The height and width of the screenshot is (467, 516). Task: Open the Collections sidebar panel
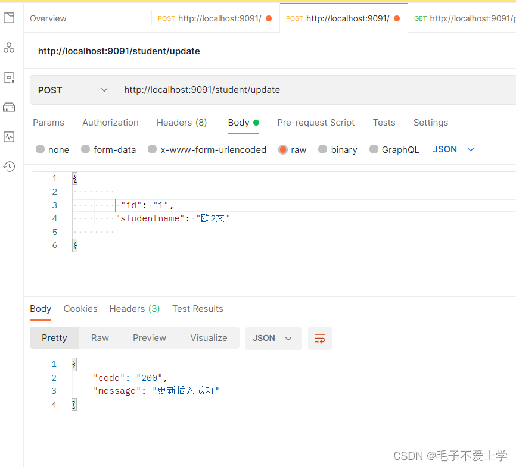tap(9, 18)
